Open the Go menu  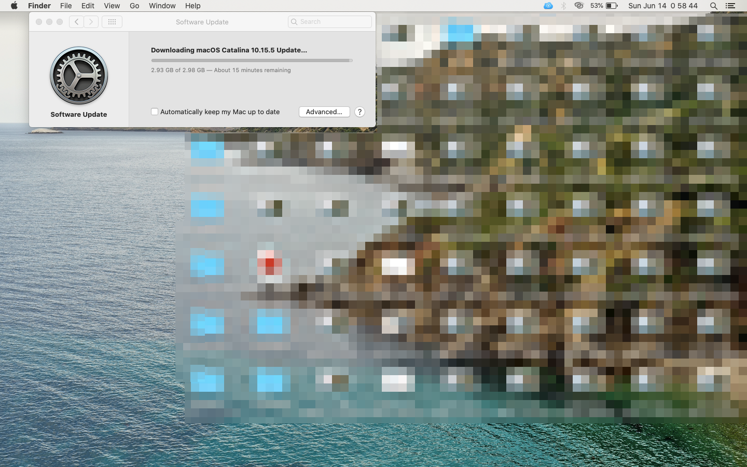(134, 6)
